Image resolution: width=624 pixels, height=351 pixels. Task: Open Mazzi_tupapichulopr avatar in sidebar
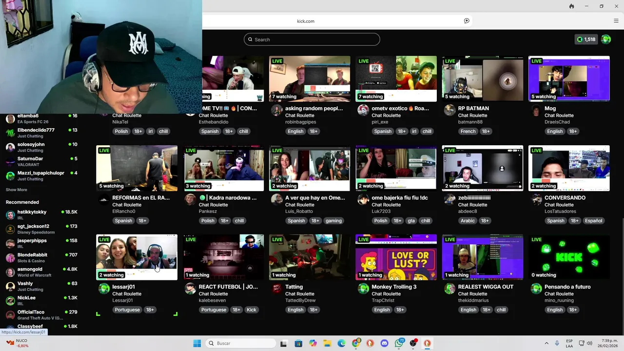coord(10,176)
